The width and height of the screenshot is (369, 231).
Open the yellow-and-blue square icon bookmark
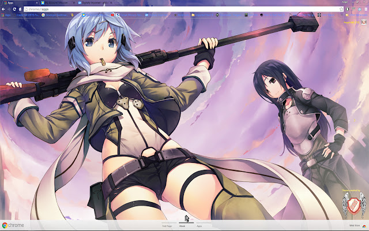coord(95,15)
